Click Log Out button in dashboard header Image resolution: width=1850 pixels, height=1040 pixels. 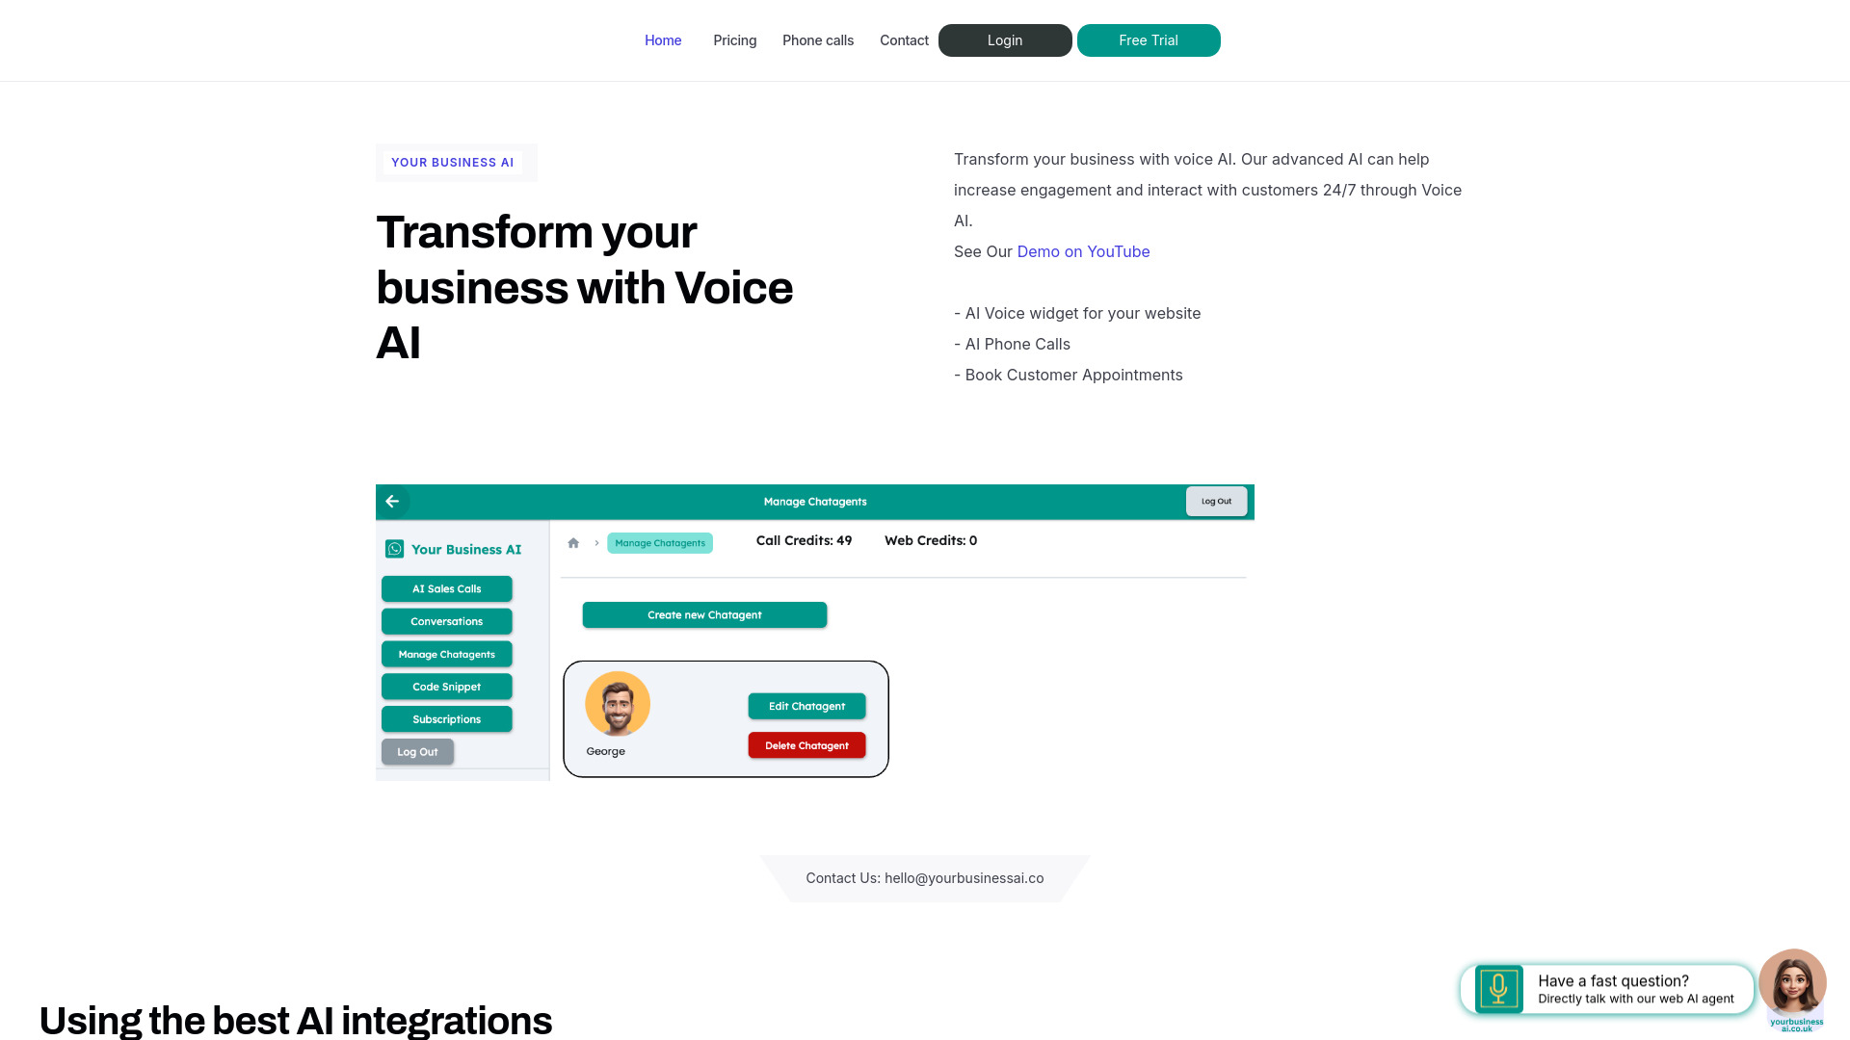pos(1213,501)
